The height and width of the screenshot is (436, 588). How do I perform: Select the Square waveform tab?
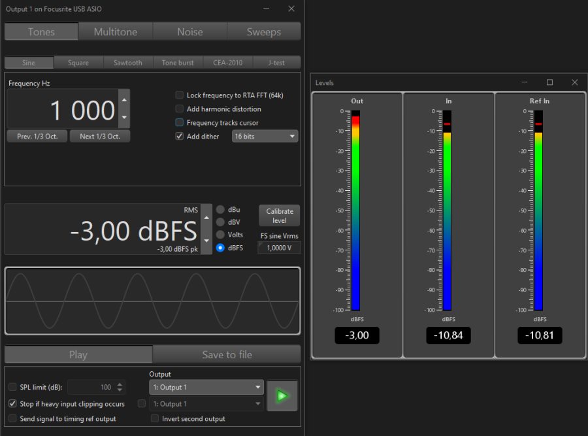78,63
